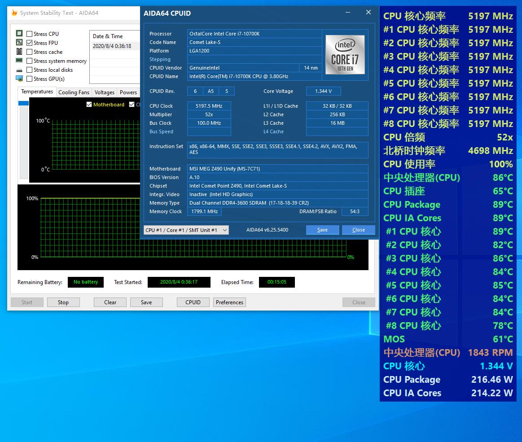Click the percent icon beside Stress FPU

point(19,42)
